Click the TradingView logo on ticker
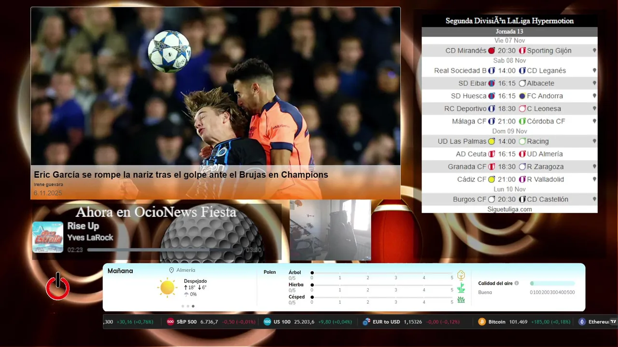The height and width of the screenshot is (347, 618). tap(613, 321)
